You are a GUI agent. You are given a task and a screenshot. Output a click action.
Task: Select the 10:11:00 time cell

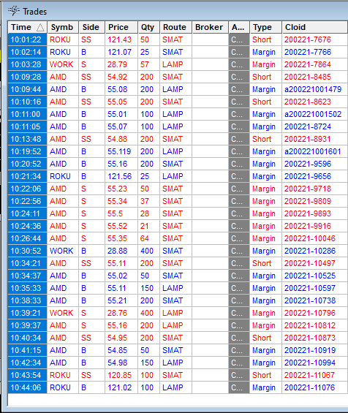click(27, 114)
